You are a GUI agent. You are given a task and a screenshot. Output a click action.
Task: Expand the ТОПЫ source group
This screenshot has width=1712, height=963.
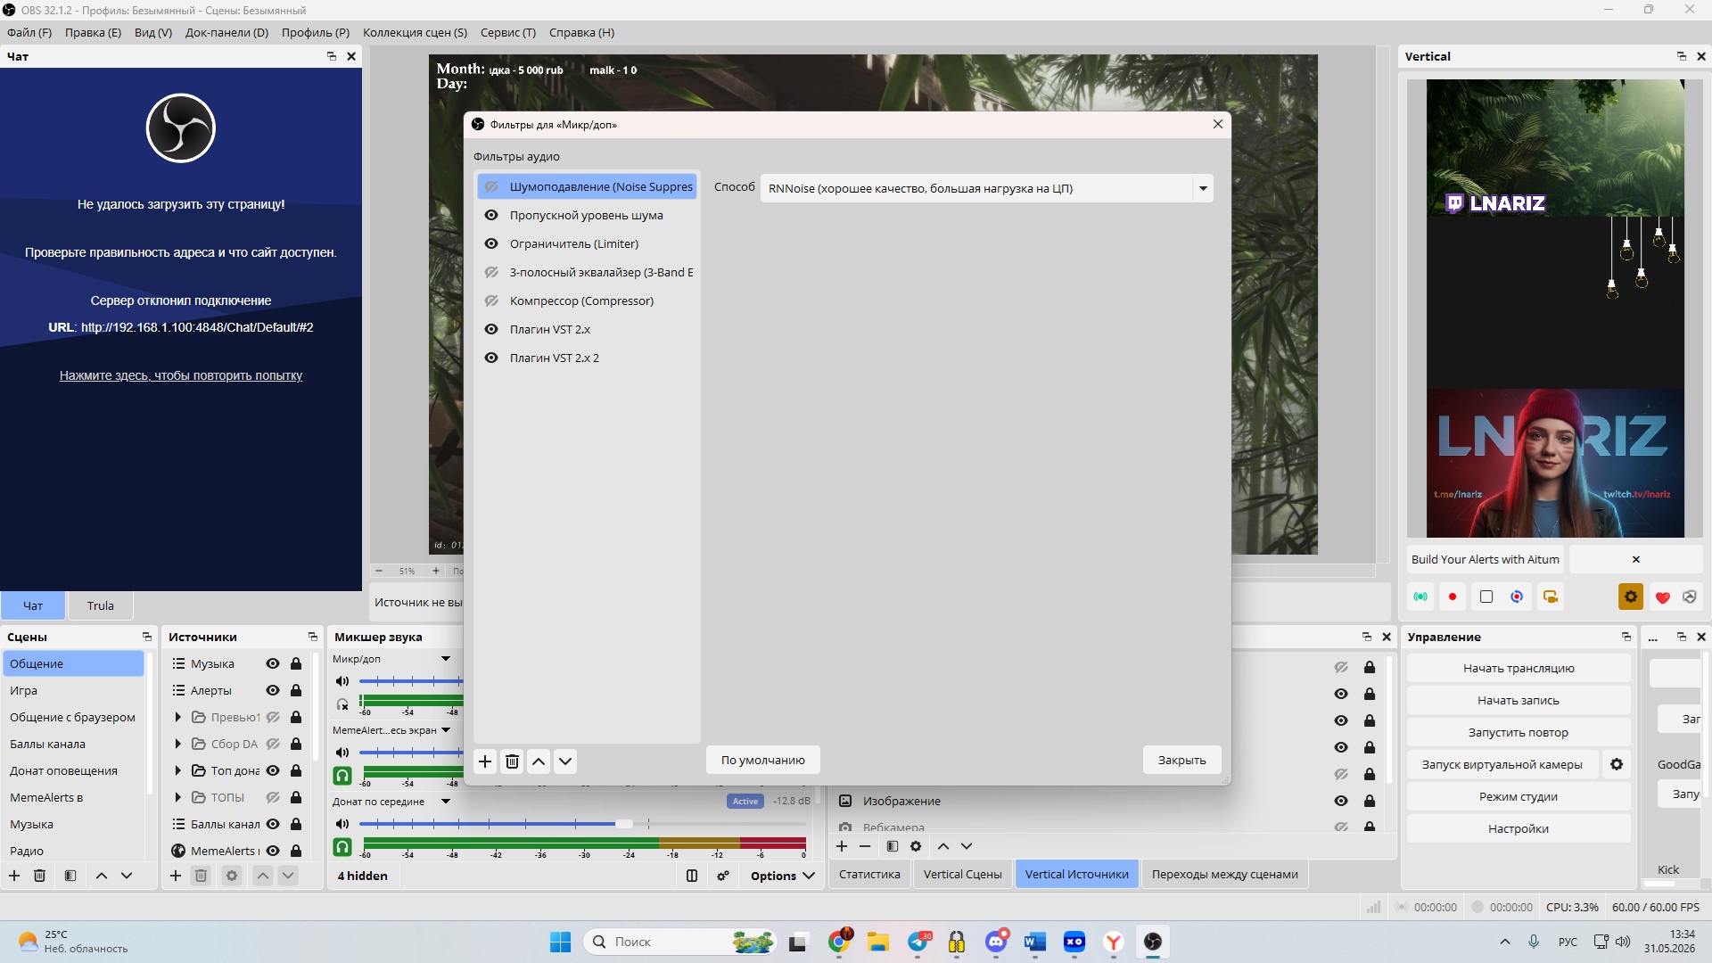pyautogui.click(x=177, y=797)
